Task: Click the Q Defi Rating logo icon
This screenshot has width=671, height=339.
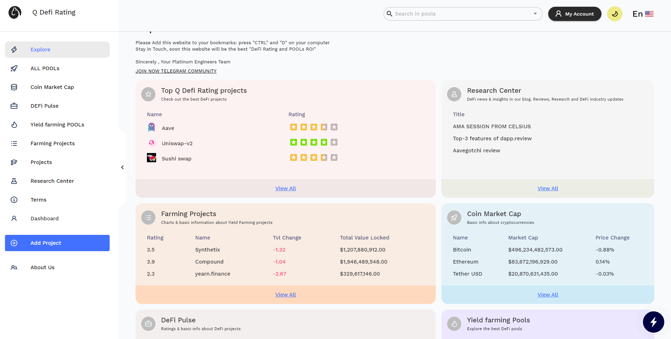Action: (15, 12)
